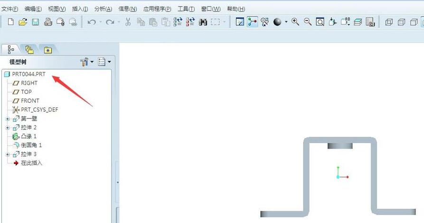
Task: Click the undo arrow
Action: pyautogui.click(x=92, y=22)
